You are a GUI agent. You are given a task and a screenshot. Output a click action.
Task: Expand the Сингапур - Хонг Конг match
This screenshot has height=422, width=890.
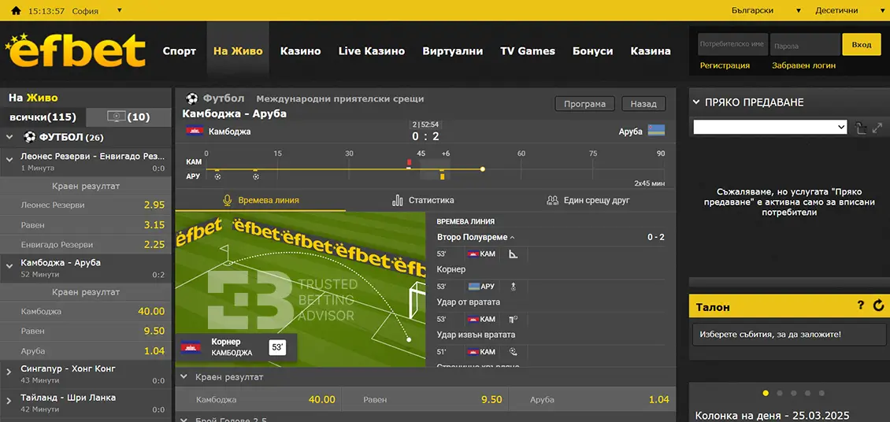point(9,372)
